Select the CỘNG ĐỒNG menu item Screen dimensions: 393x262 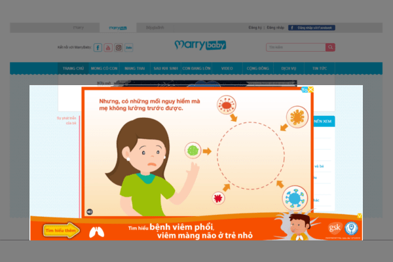pyautogui.click(x=257, y=68)
